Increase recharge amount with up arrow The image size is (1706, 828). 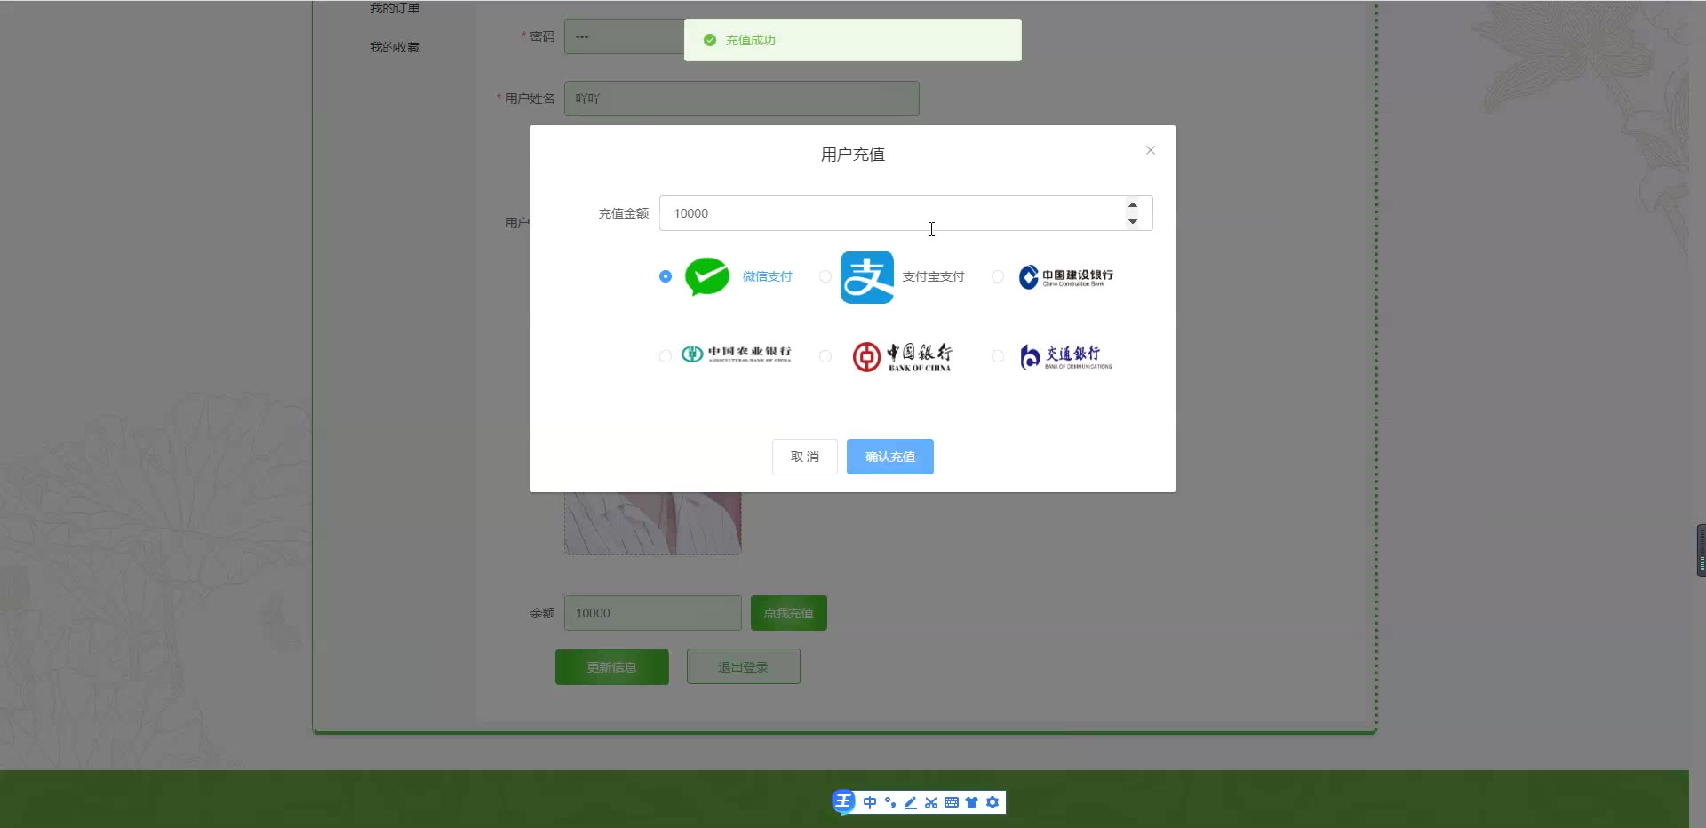1133,205
